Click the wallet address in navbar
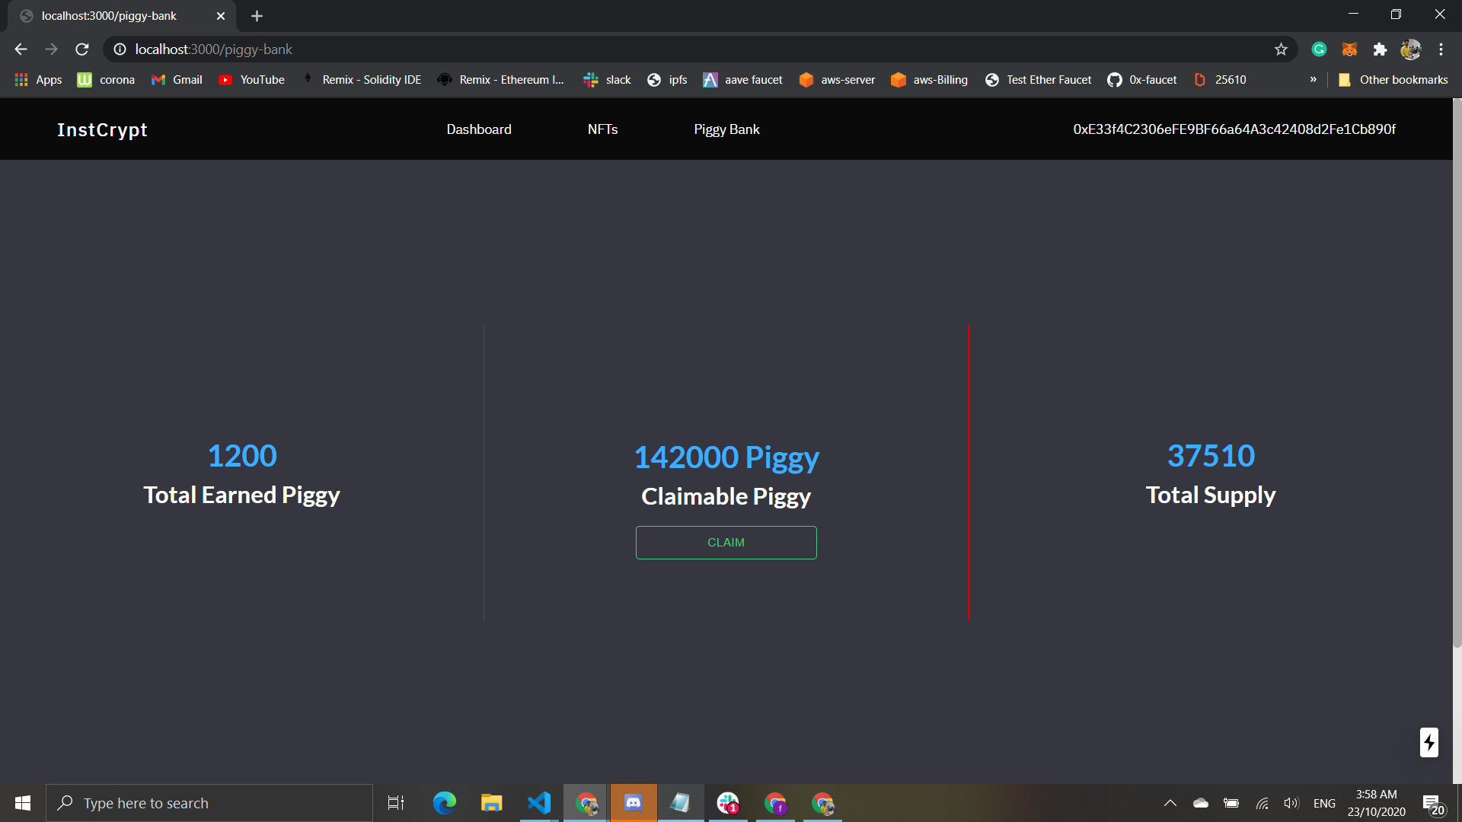 [x=1234, y=129]
